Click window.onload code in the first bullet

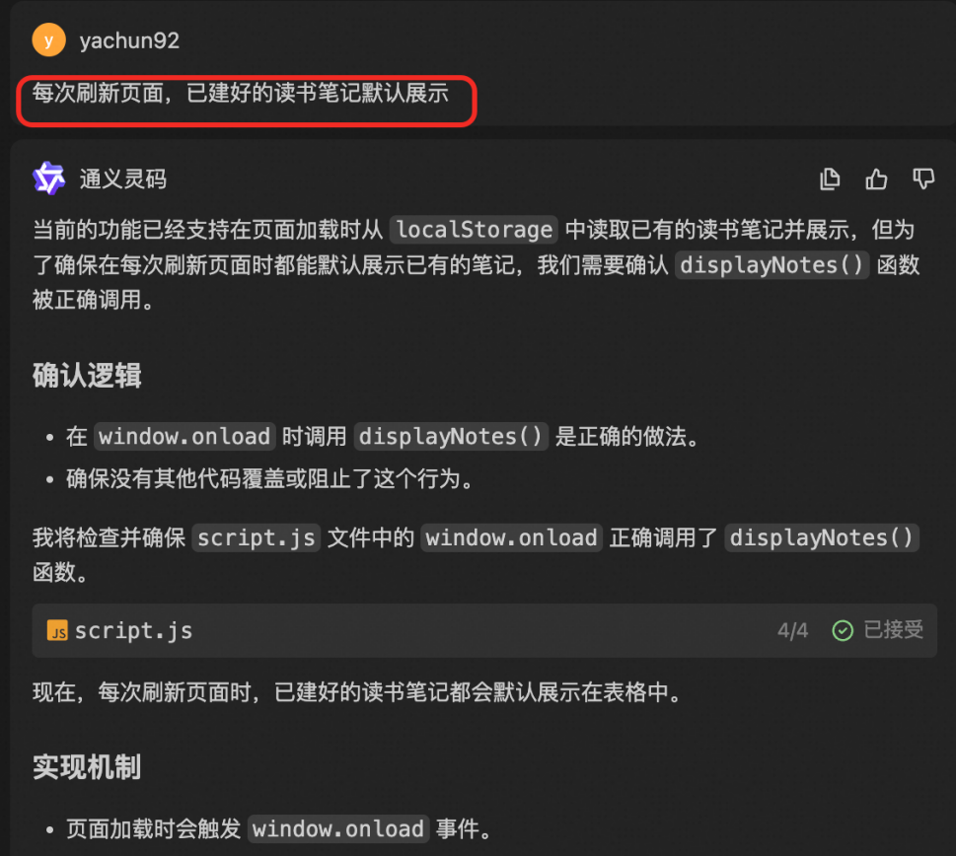click(184, 436)
